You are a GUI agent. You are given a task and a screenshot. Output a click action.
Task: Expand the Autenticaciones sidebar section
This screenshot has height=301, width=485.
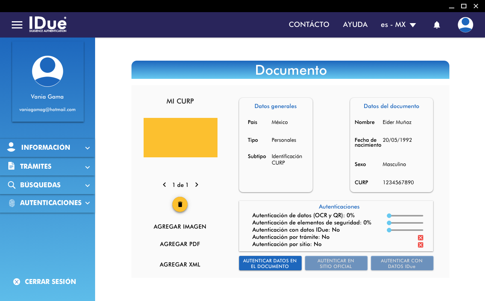coord(47,203)
